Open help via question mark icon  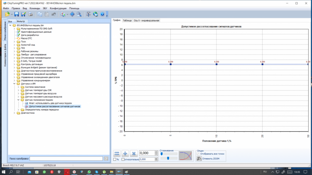102,14
